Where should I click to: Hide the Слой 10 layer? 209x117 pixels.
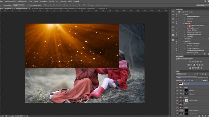177,84
